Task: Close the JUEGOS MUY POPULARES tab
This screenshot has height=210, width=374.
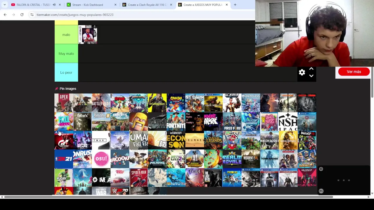Action: coord(226,5)
